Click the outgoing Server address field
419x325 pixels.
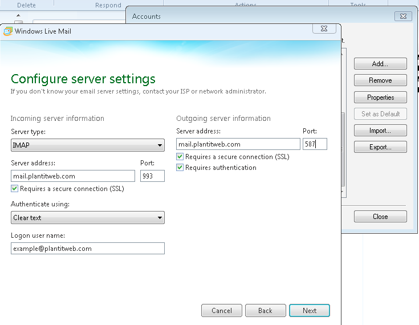point(238,144)
